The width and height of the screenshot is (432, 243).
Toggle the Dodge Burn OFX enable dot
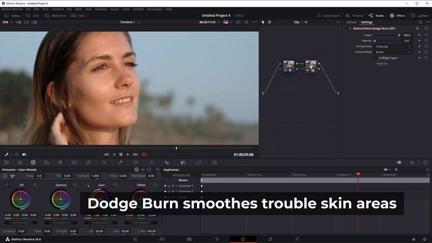(x=350, y=28)
